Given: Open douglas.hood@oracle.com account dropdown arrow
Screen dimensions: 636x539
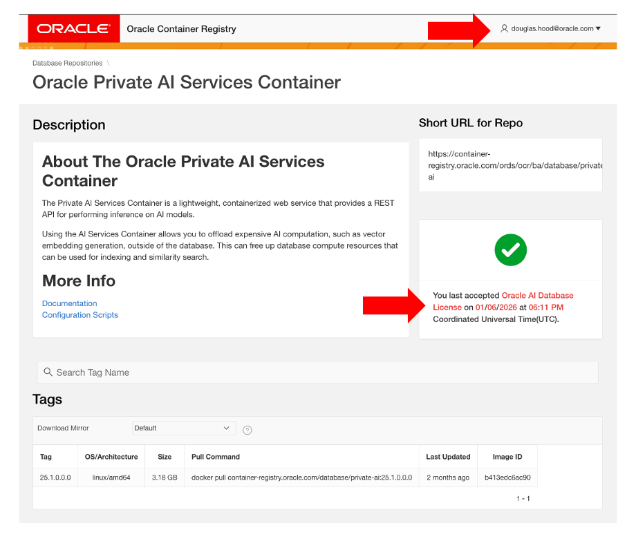Looking at the screenshot, I should pyautogui.click(x=598, y=28).
